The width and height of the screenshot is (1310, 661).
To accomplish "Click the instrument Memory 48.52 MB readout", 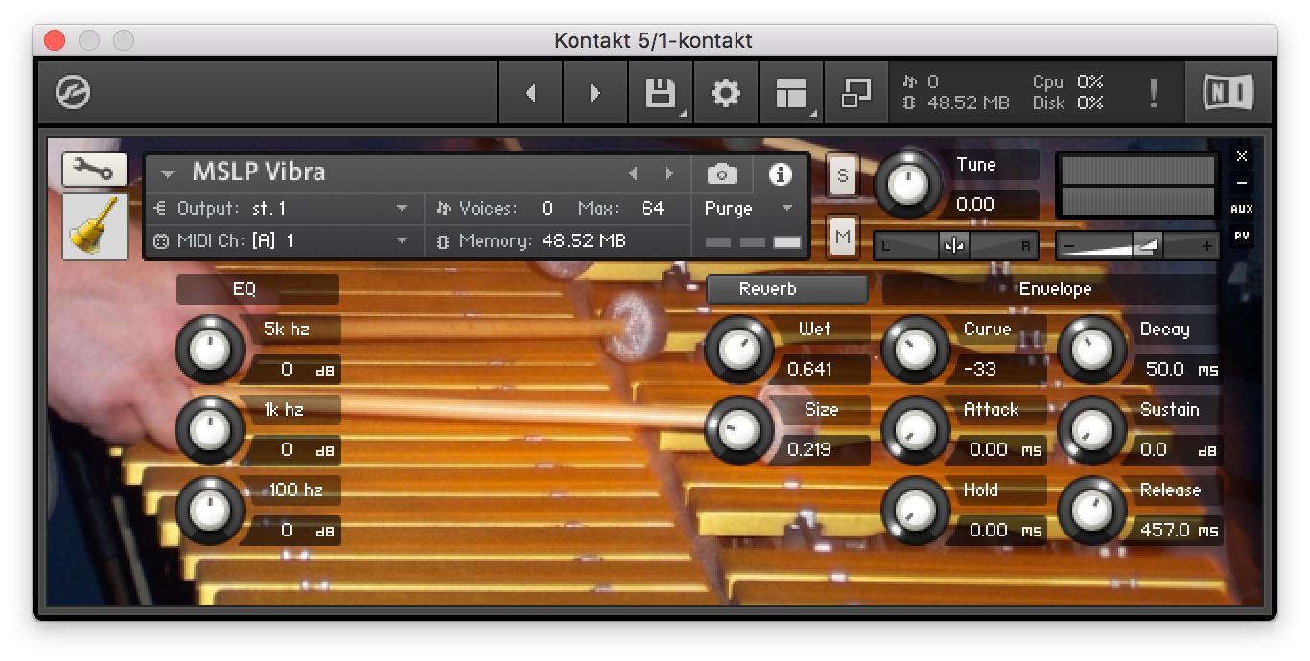I will 530,240.
